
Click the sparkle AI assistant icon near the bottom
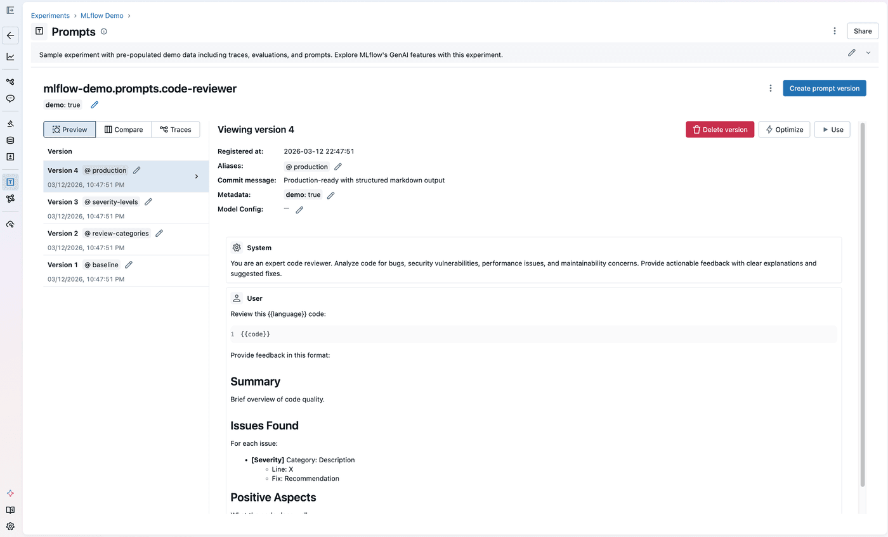click(10, 493)
